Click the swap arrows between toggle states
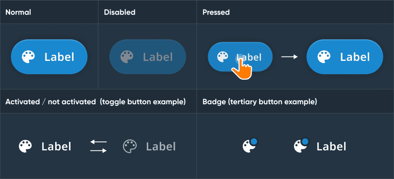The height and width of the screenshot is (179, 394). 98,146
